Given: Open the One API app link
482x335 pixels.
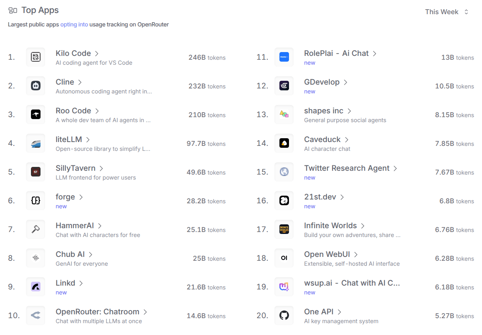Looking at the screenshot, I should click(x=323, y=312).
